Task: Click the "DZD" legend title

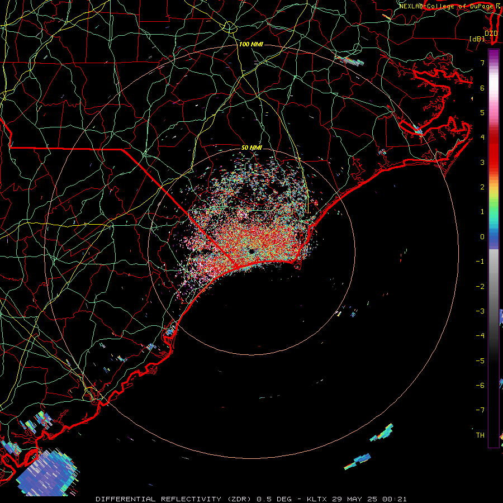Action: [491, 34]
